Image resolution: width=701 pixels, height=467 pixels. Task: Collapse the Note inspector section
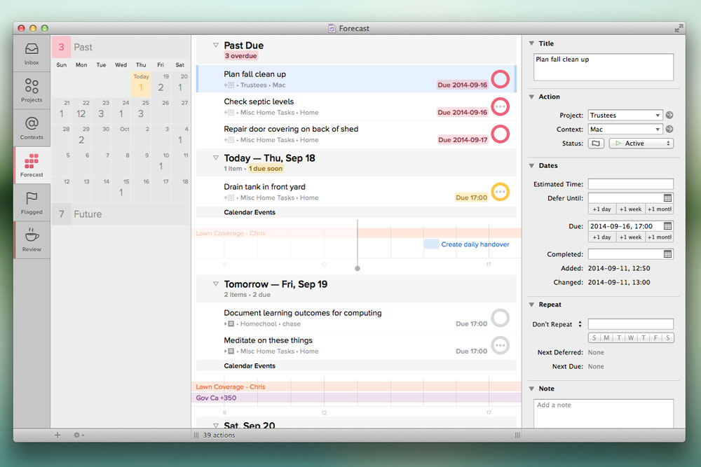click(531, 389)
